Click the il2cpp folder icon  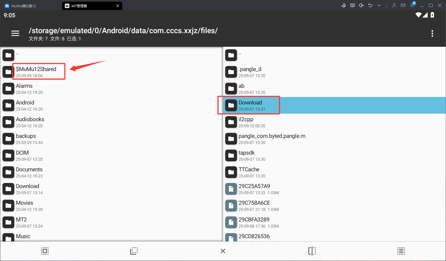point(231,122)
